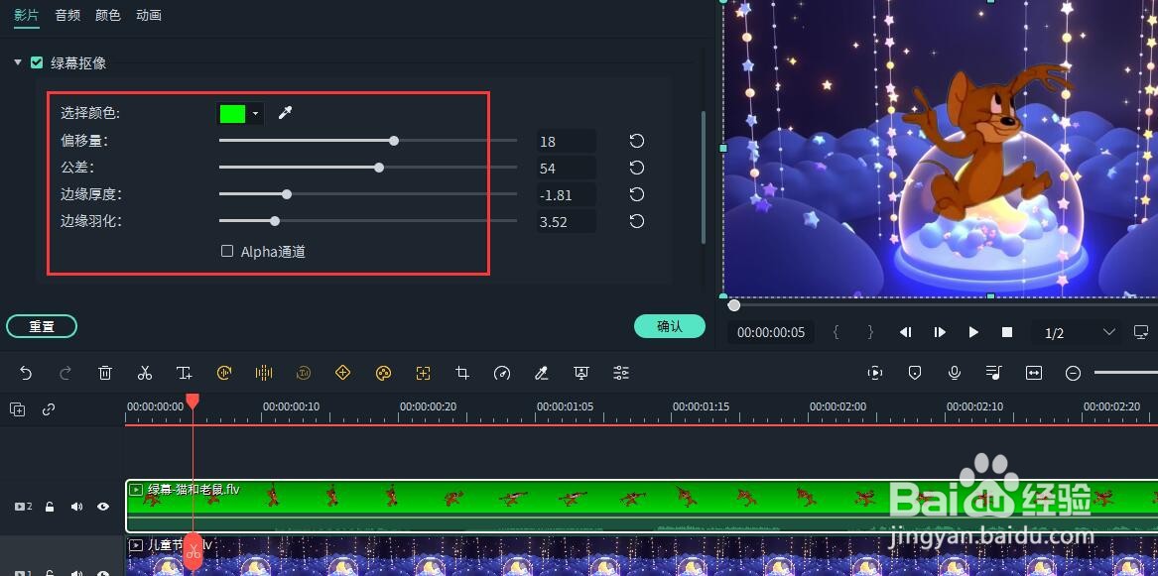Open the speed gauge tool
Viewport: 1158px width, 576px height.
pos(502,373)
